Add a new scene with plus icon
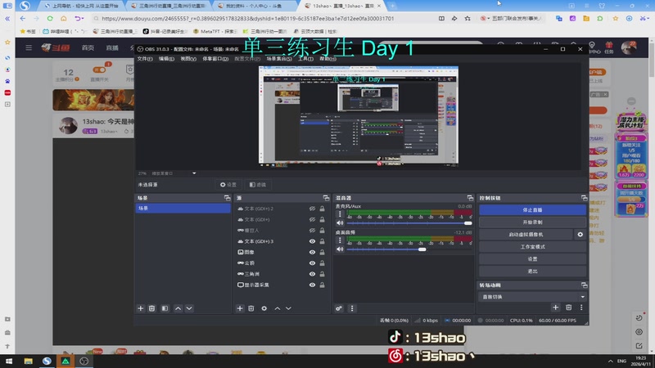This screenshot has height=368, width=655. point(140,308)
